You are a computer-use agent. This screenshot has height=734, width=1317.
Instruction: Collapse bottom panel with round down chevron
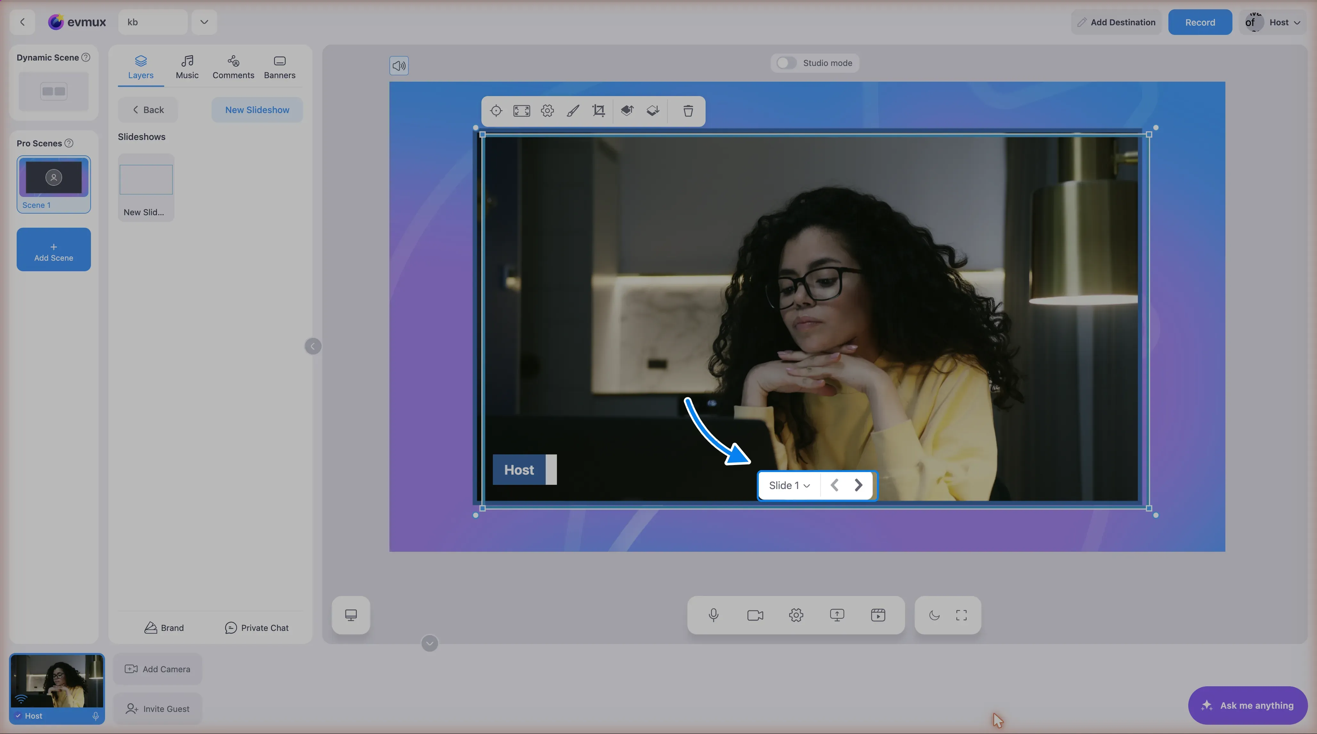(x=429, y=643)
